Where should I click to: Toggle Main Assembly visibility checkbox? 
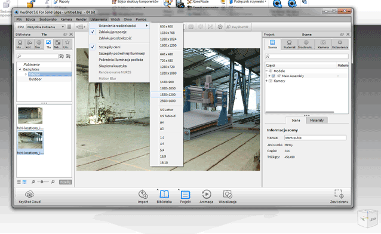(274, 76)
